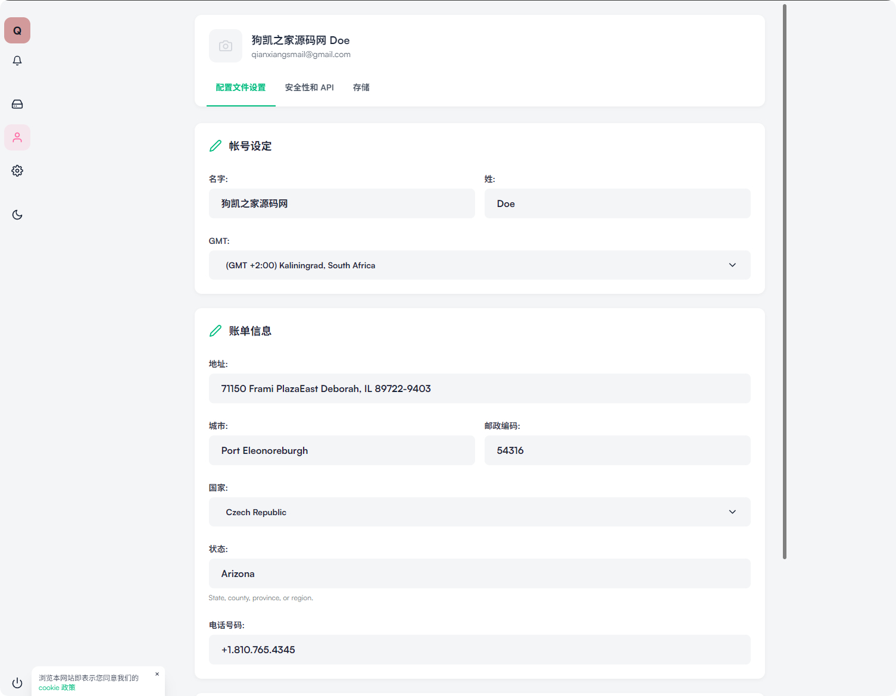Switch to 存储 tab

(361, 87)
